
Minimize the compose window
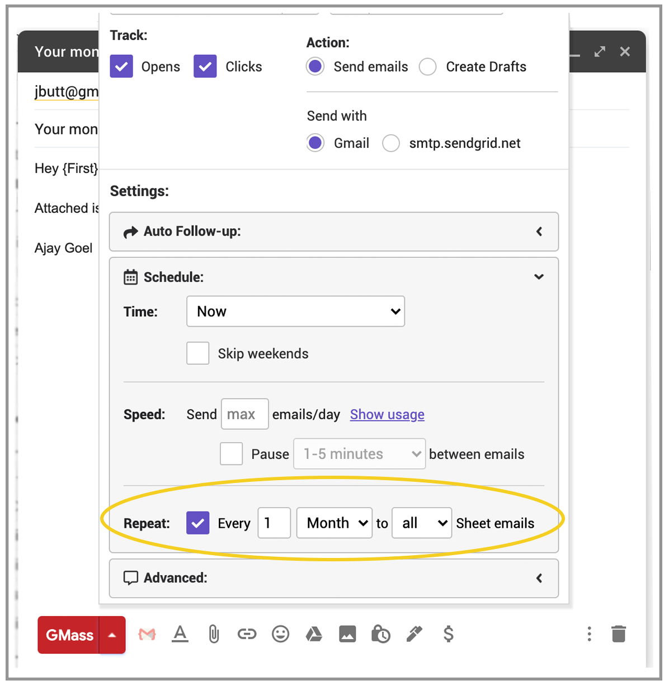coord(574,55)
